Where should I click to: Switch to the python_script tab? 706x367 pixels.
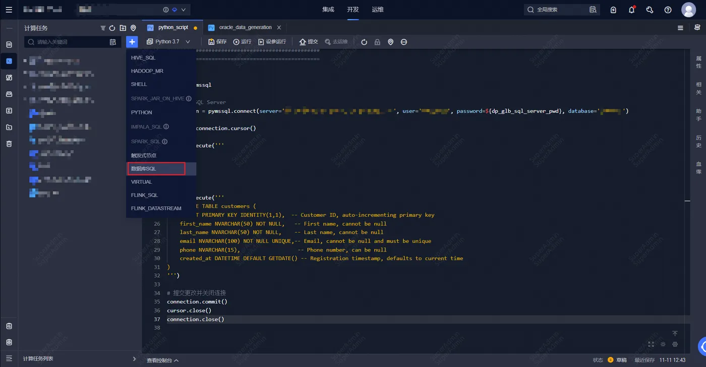point(172,28)
